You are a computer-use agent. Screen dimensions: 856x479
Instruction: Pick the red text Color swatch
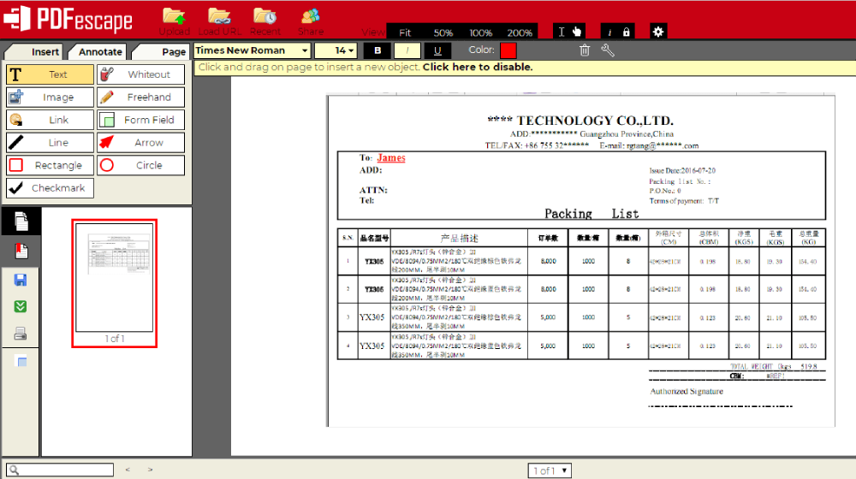point(508,50)
